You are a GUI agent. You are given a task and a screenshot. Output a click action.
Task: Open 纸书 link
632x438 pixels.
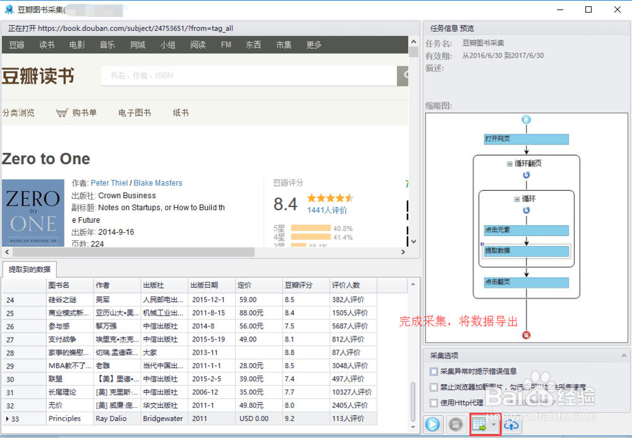coord(181,113)
